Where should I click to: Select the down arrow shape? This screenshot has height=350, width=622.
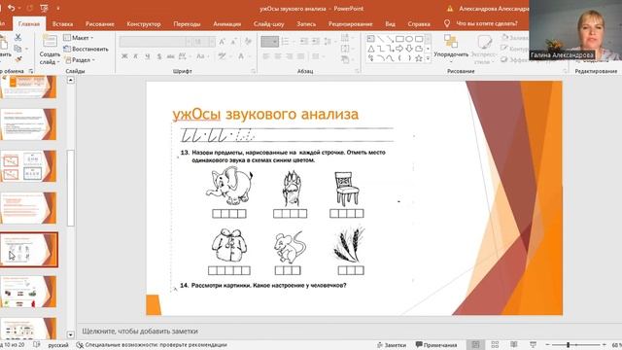(x=409, y=49)
